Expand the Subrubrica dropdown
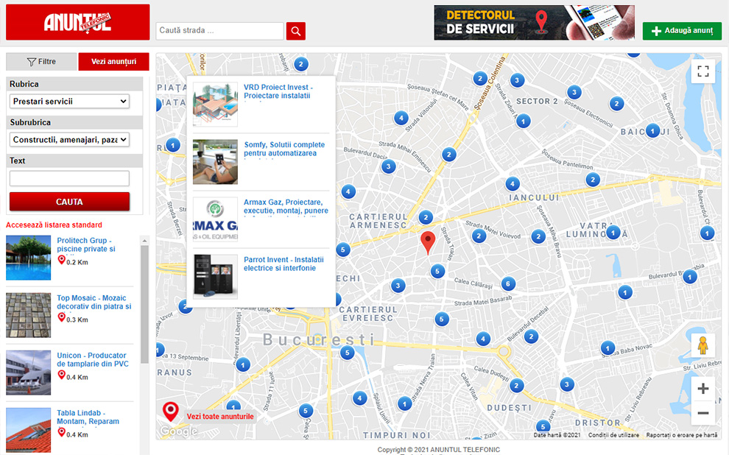 (70, 139)
